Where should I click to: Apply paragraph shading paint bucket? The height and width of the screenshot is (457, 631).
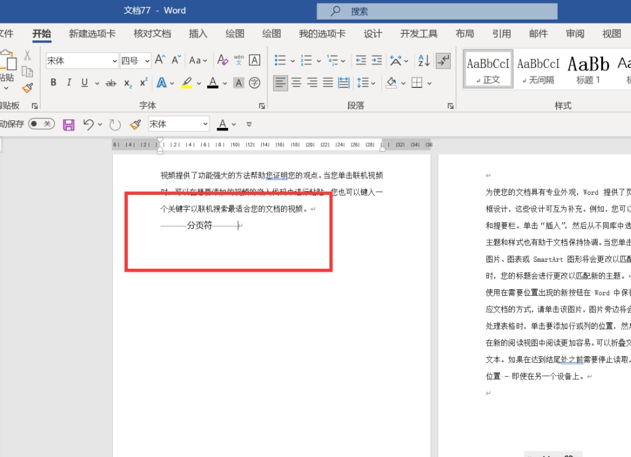(x=392, y=83)
